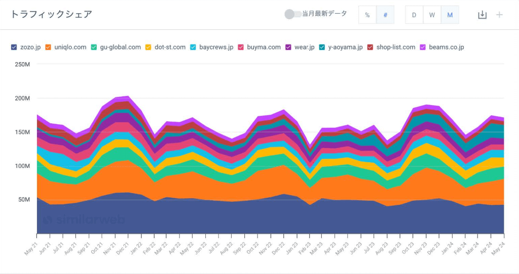Switch to percentage view
This screenshot has height=274, width=519.
(367, 15)
